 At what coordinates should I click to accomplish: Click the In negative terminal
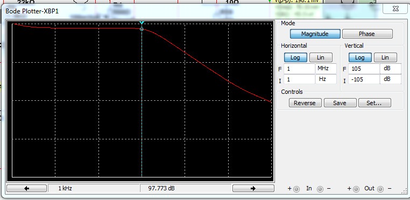320,189
